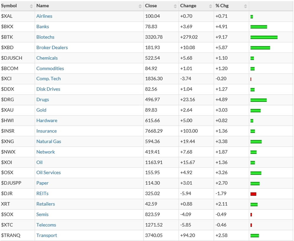The width and height of the screenshot is (294, 241).
Task: Sort table by Symbol column arrows
Action: 32,6
